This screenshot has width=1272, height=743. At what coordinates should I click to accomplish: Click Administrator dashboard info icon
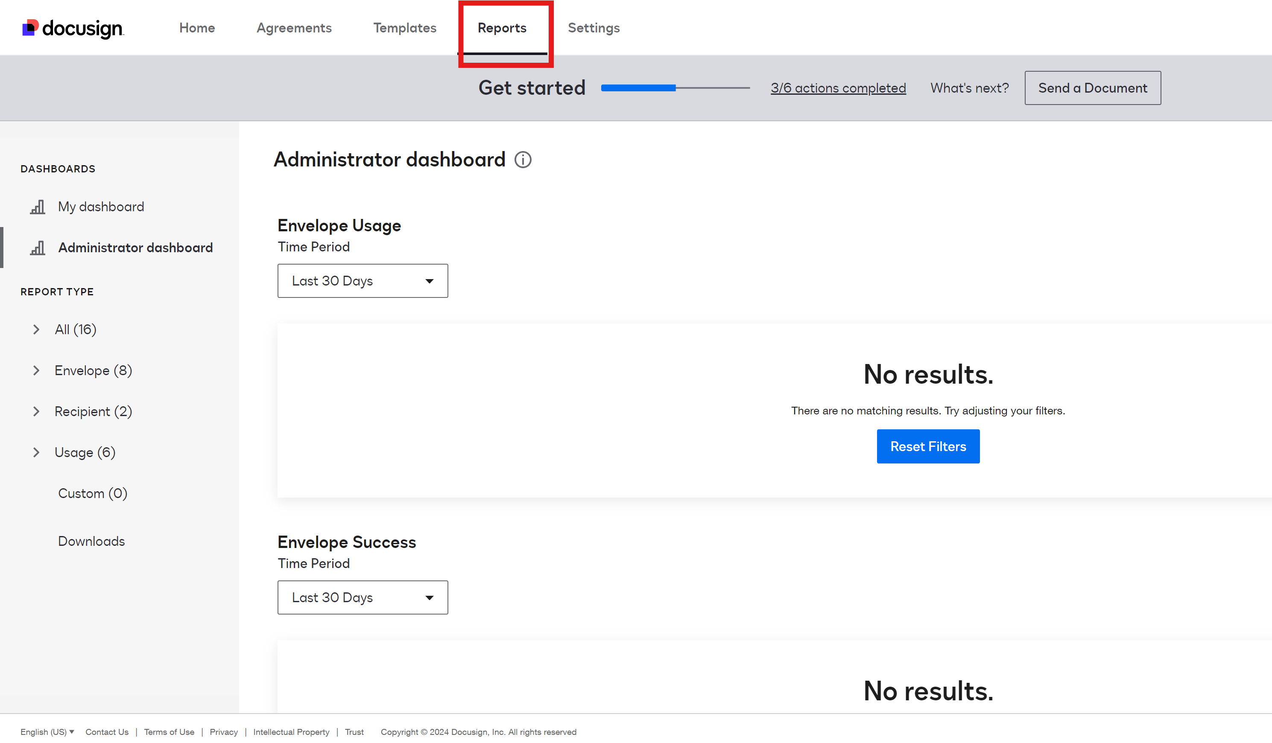[x=523, y=160]
